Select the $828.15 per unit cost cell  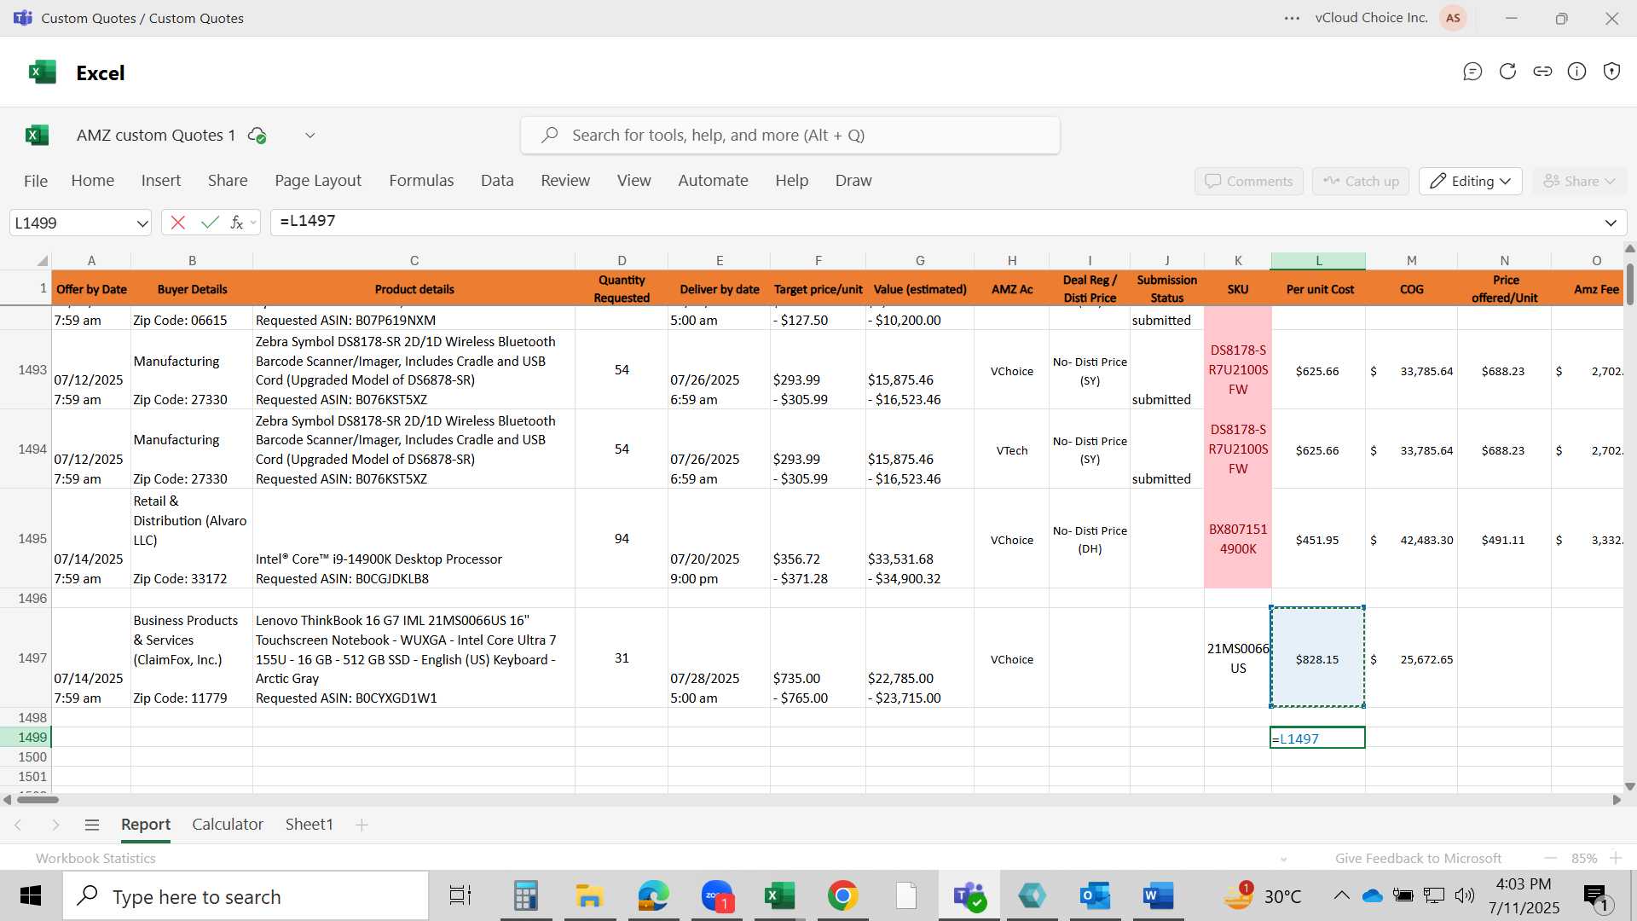pyautogui.click(x=1317, y=658)
